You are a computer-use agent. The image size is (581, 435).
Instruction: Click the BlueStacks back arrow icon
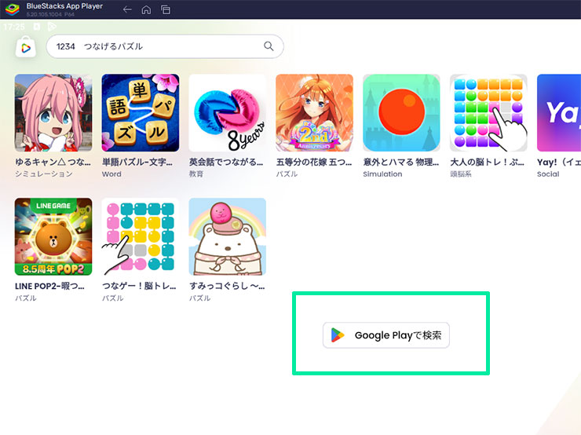point(127,9)
